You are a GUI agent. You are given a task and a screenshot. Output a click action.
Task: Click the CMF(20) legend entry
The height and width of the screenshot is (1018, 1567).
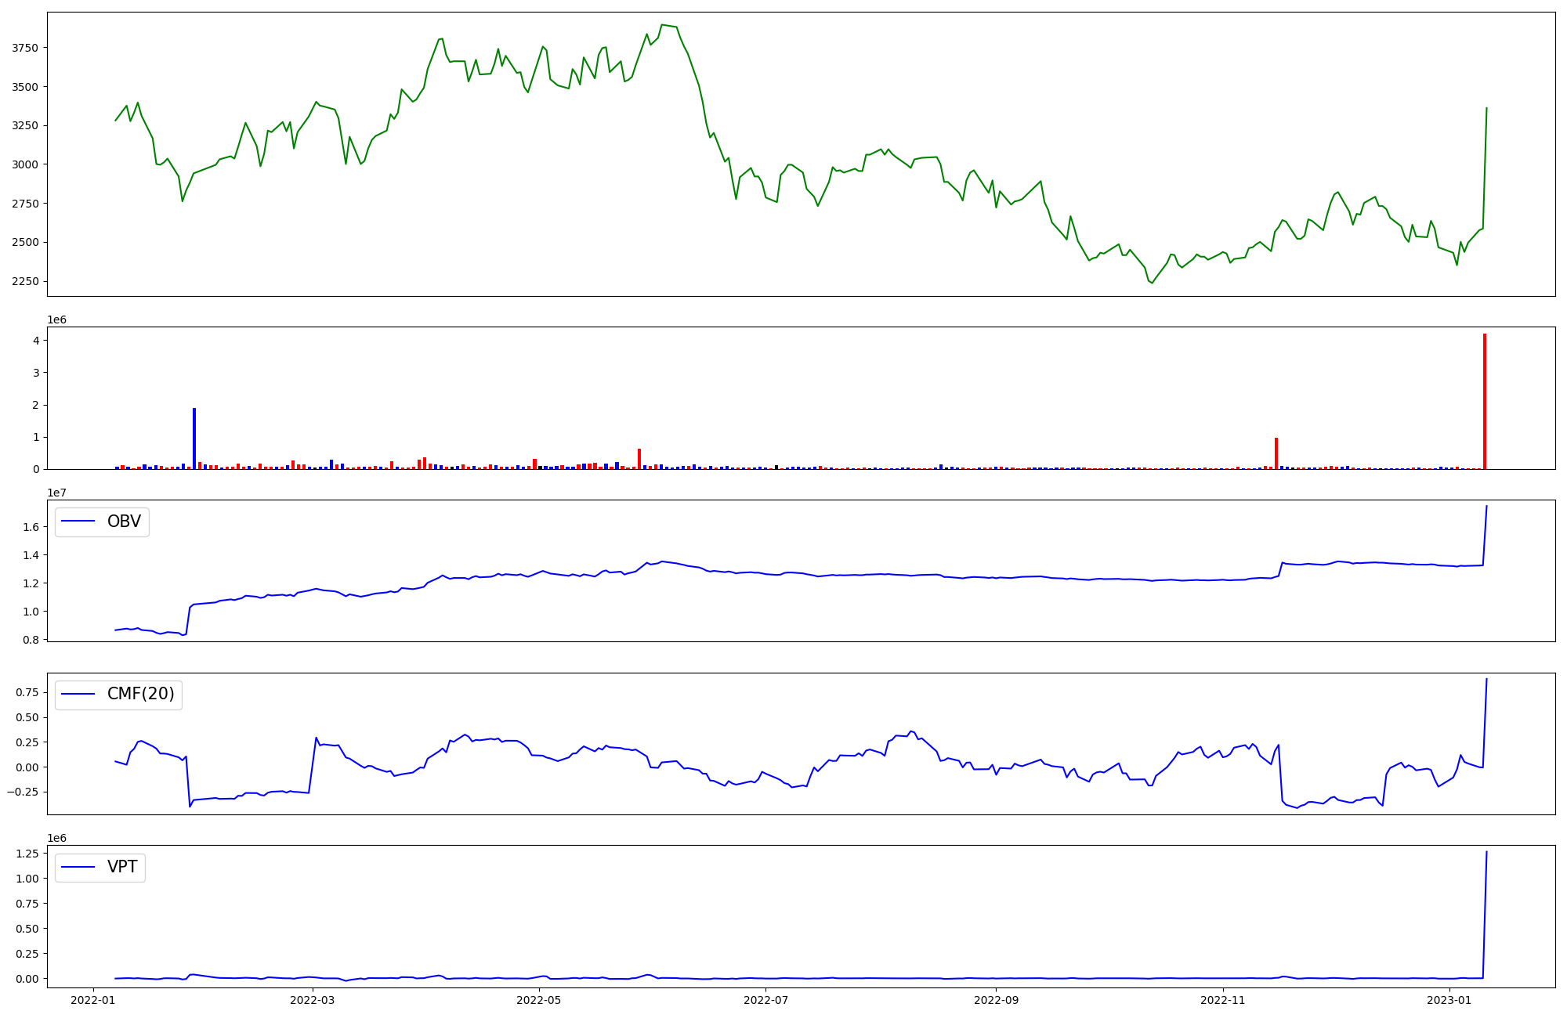(x=140, y=695)
